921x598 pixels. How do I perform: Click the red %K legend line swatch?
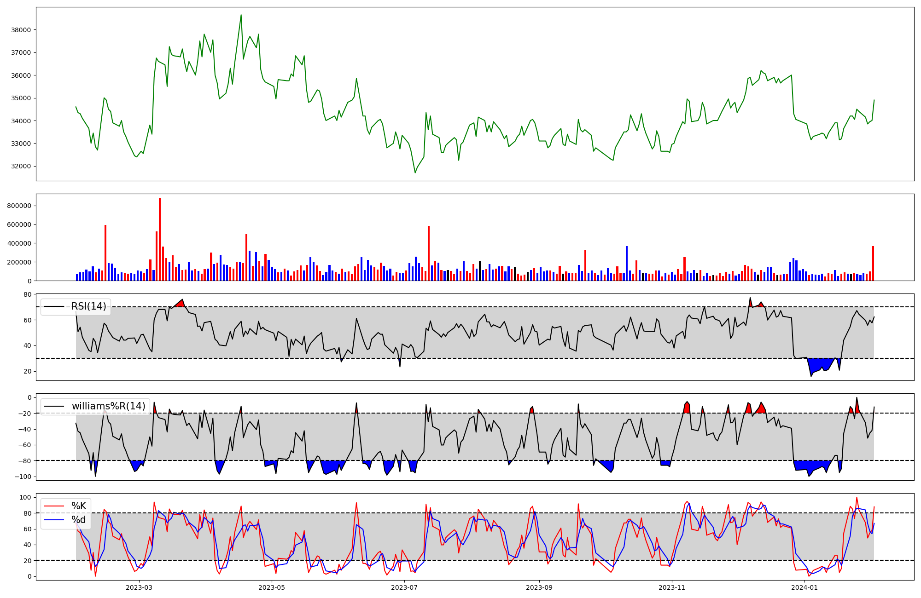tap(54, 506)
